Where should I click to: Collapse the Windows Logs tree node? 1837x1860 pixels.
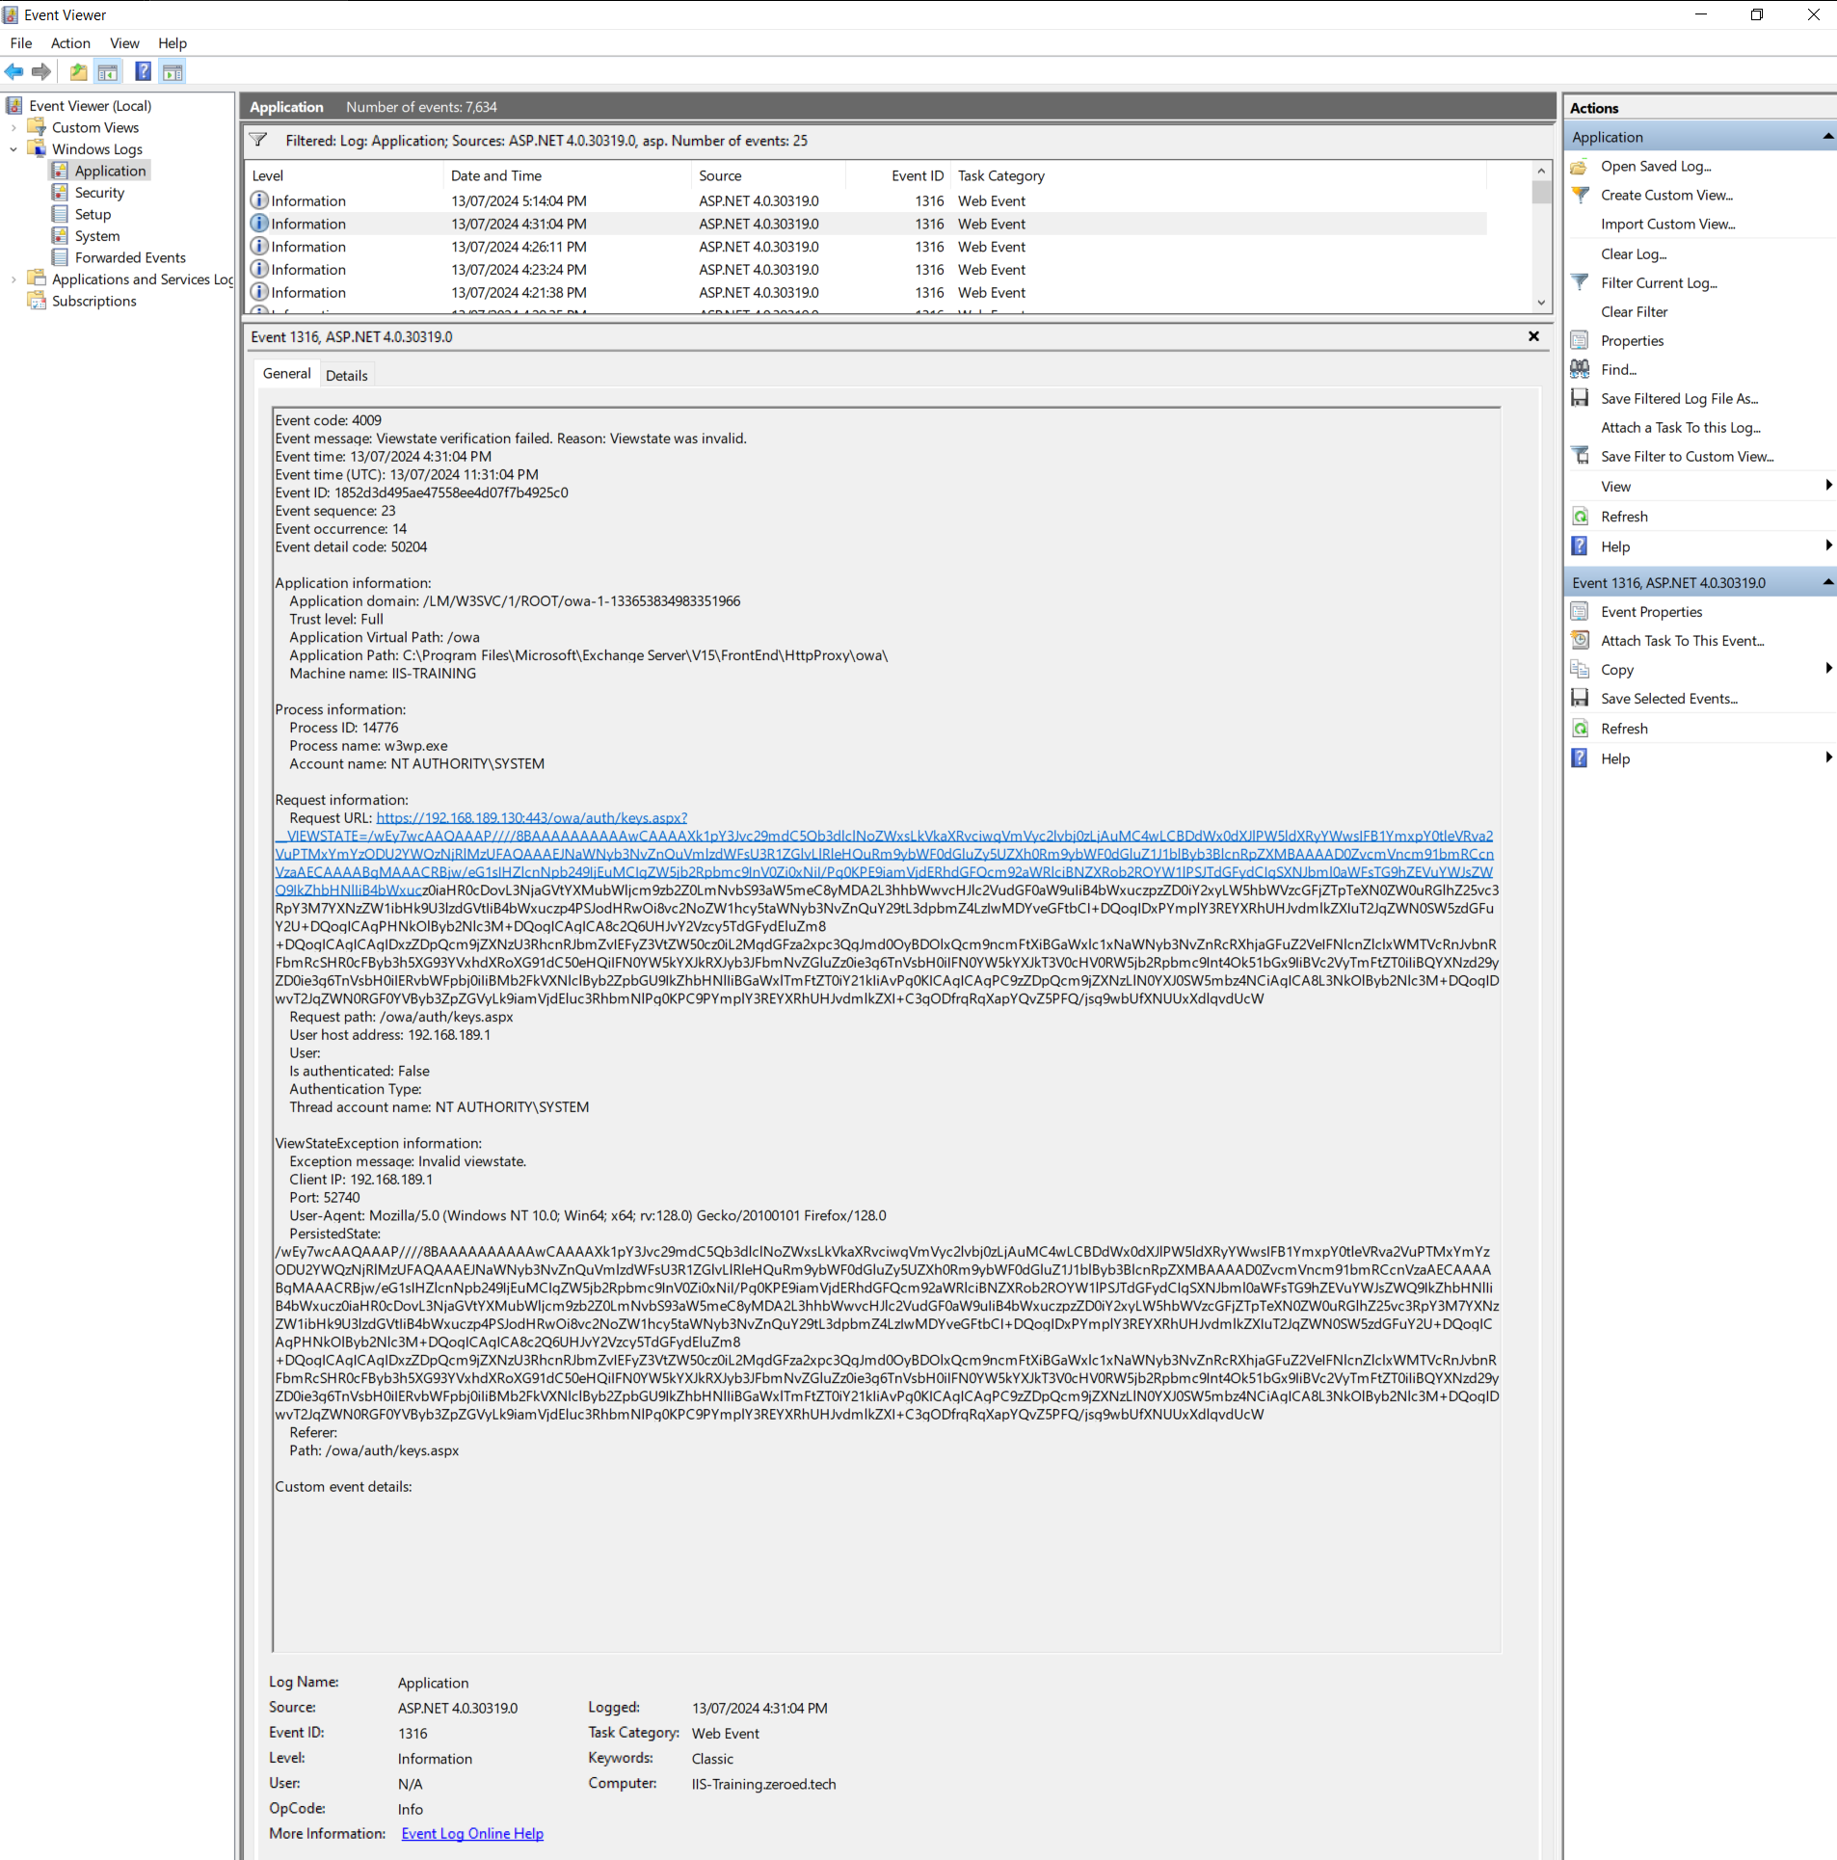click(x=13, y=149)
